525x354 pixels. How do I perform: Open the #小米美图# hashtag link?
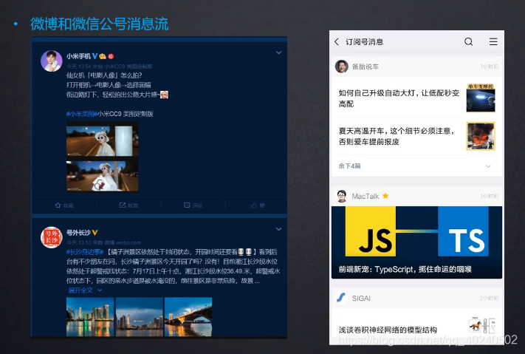click(82, 114)
